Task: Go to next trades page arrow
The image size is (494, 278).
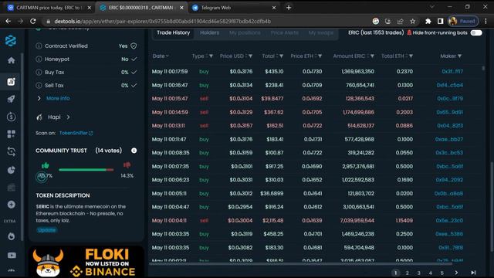Action: pyautogui.click(x=456, y=273)
